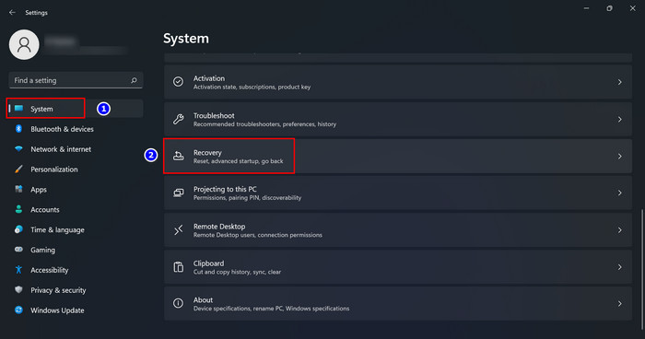
Task: Click the Clipboard icon
Action: [178, 267]
